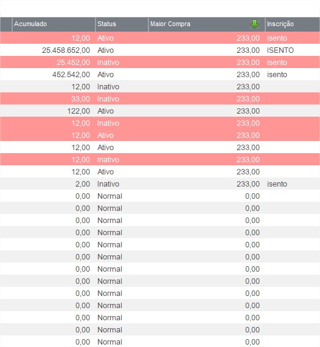Select the row with 25.458.652,00 accumulated

pyautogui.click(x=160, y=50)
